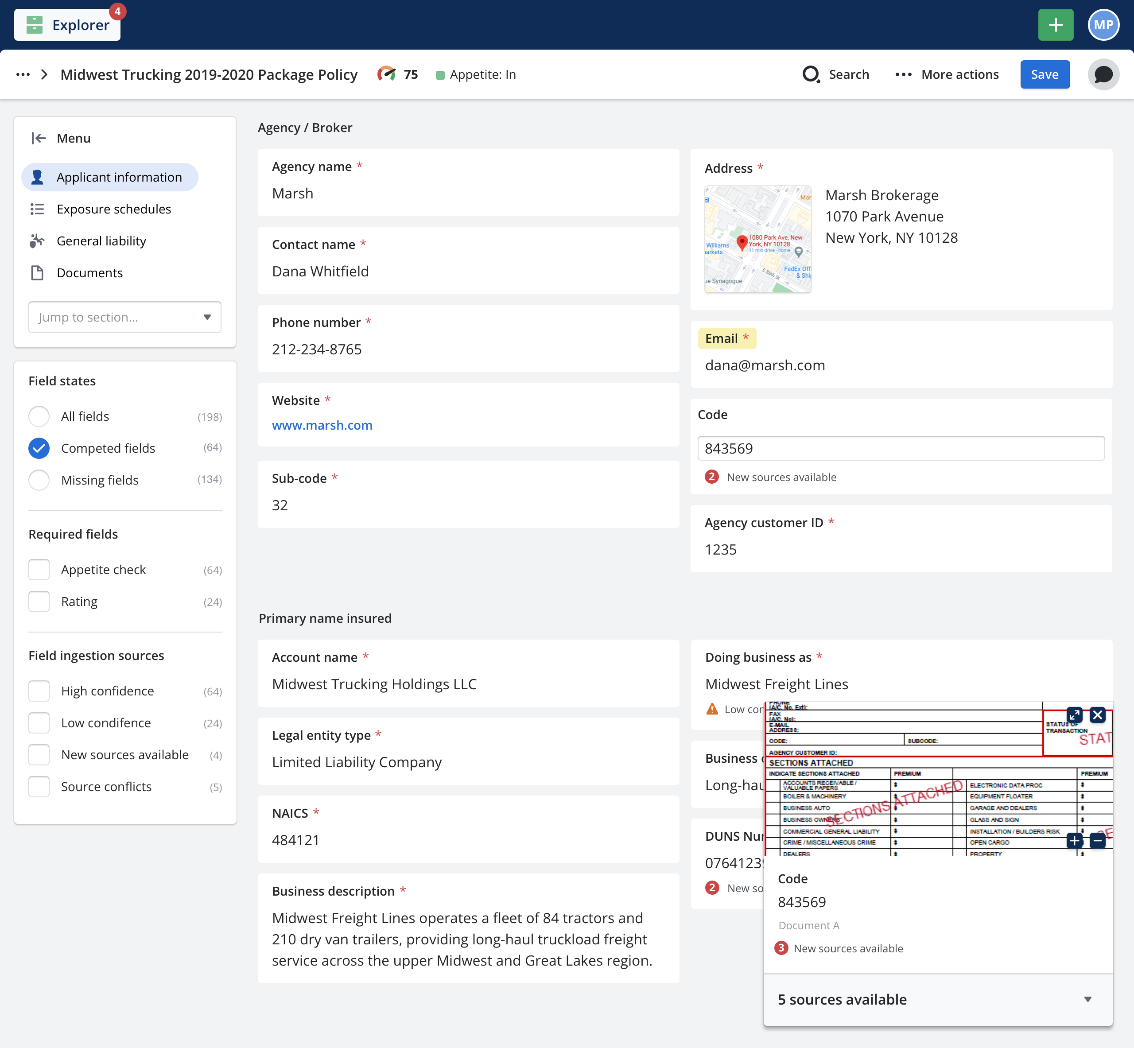Click phone number 212-234-8765
Image resolution: width=1134 pixels, height=1048 pixels.
click(316, 349)
